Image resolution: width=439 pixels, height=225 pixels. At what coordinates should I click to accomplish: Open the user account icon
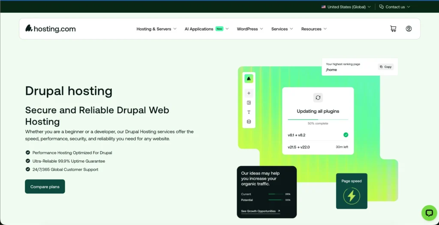[409, 29]
